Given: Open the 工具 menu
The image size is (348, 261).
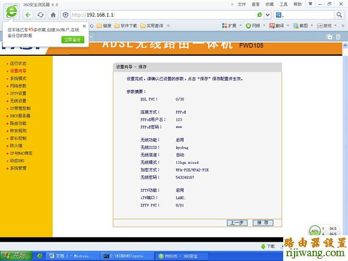Looking at the screenshot, I should coord(283,4).
